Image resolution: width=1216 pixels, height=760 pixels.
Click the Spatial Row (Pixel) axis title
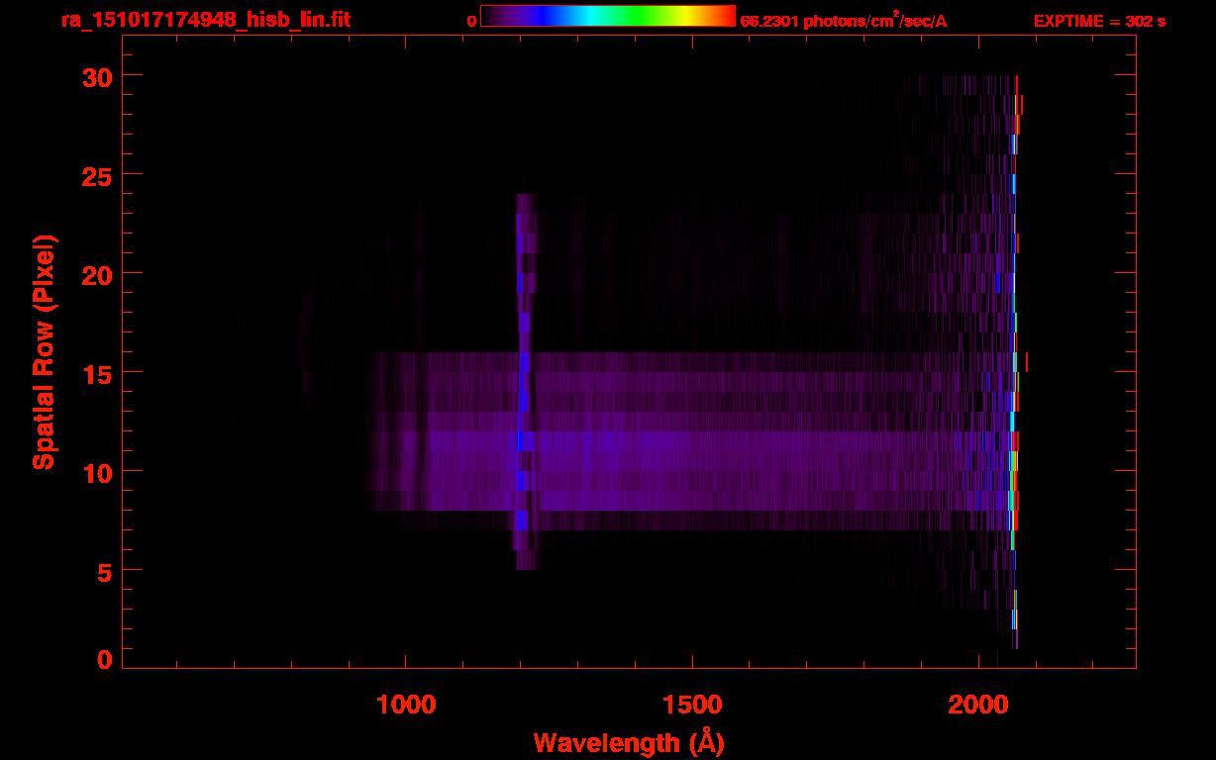[43, 352]
